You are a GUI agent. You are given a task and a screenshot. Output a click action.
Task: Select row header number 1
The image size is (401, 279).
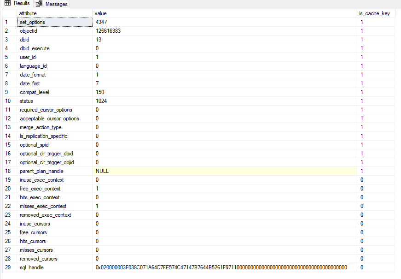pos(10,22)
